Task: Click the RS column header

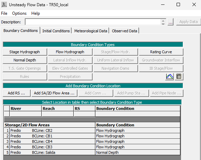Action: [x=84, y=108]
